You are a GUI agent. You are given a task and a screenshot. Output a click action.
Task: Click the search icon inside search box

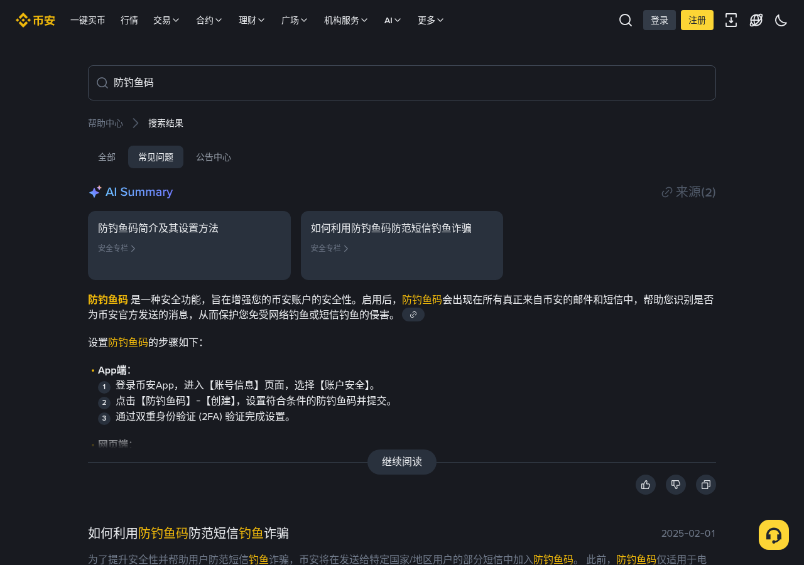[102, 83]
